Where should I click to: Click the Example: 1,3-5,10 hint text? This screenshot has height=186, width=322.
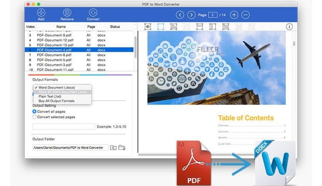[x=112, y=126]
